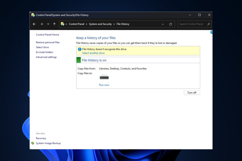This screenshot has width=242, height=161.
Task: Open recent locations chevron next to the forward arrow
Action: point(48,24)
